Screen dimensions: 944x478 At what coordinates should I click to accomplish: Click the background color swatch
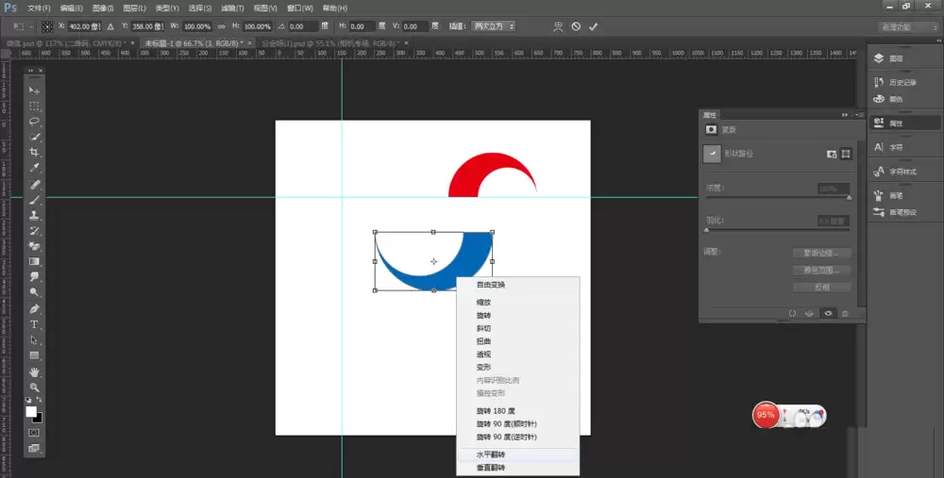(x=39, y=418)
